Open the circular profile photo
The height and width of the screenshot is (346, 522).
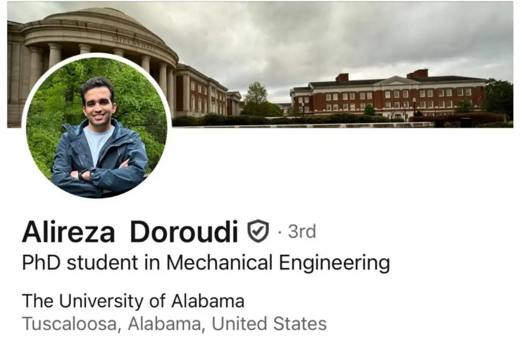click(x=97, y=126)
